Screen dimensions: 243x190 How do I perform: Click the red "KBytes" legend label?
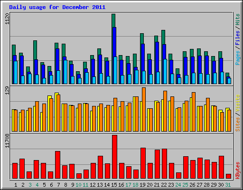click(237, 171)
